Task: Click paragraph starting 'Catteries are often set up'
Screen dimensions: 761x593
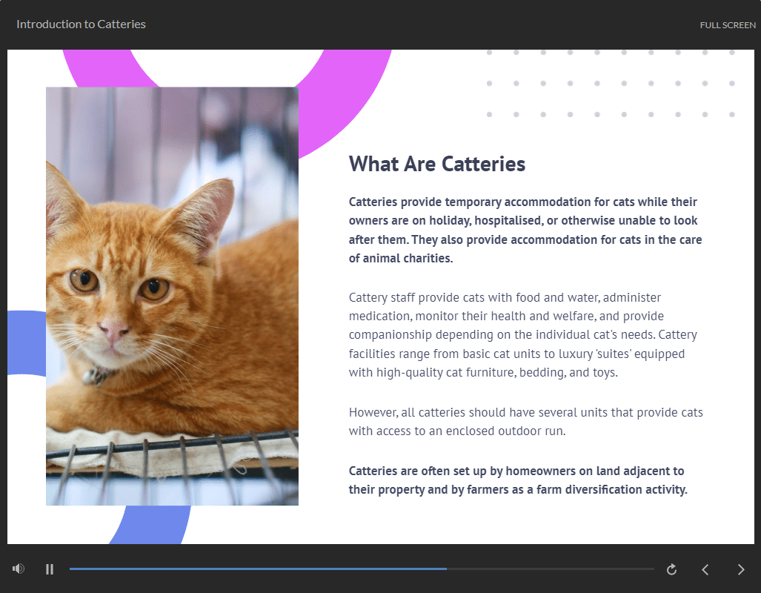Action: click(x=518, y=480)
